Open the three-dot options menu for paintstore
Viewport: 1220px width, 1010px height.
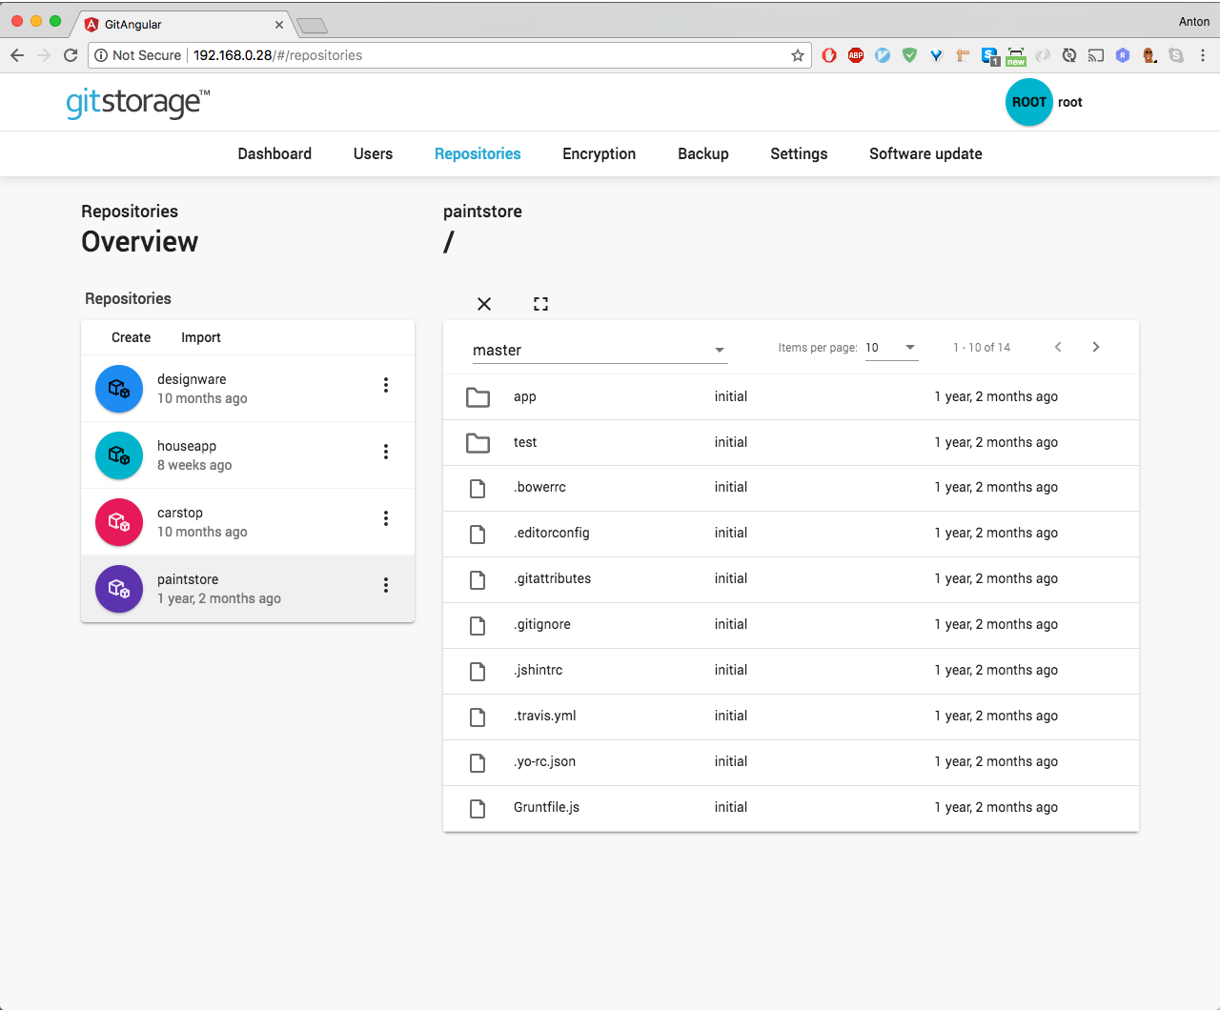tap(386, 584)
